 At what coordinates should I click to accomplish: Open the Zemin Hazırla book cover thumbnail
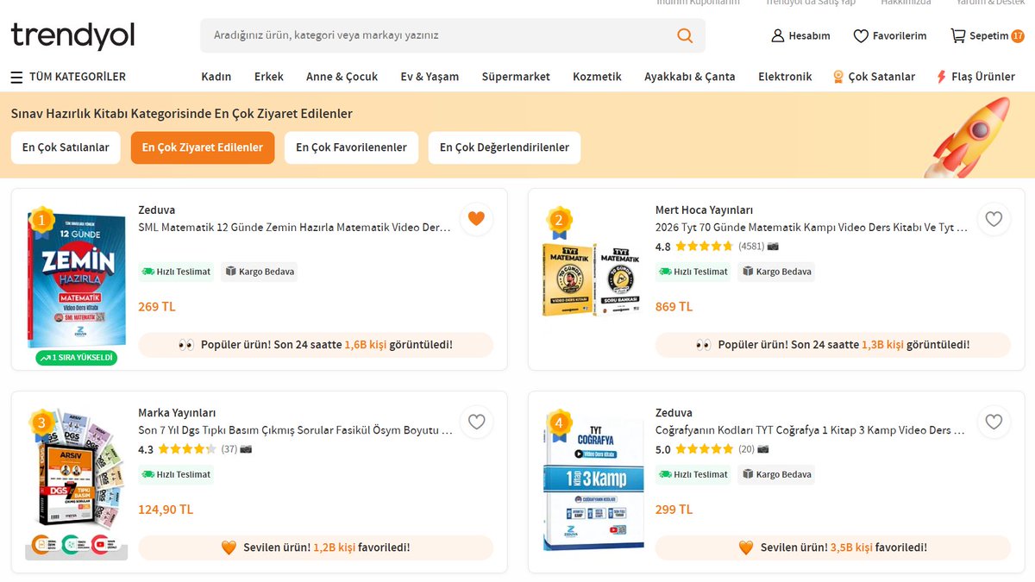[77, 279]
